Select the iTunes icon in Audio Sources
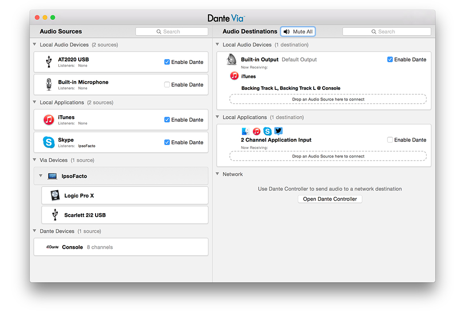Image resolution: width=455 pixels, height=328 pixels. coord(49,120)
